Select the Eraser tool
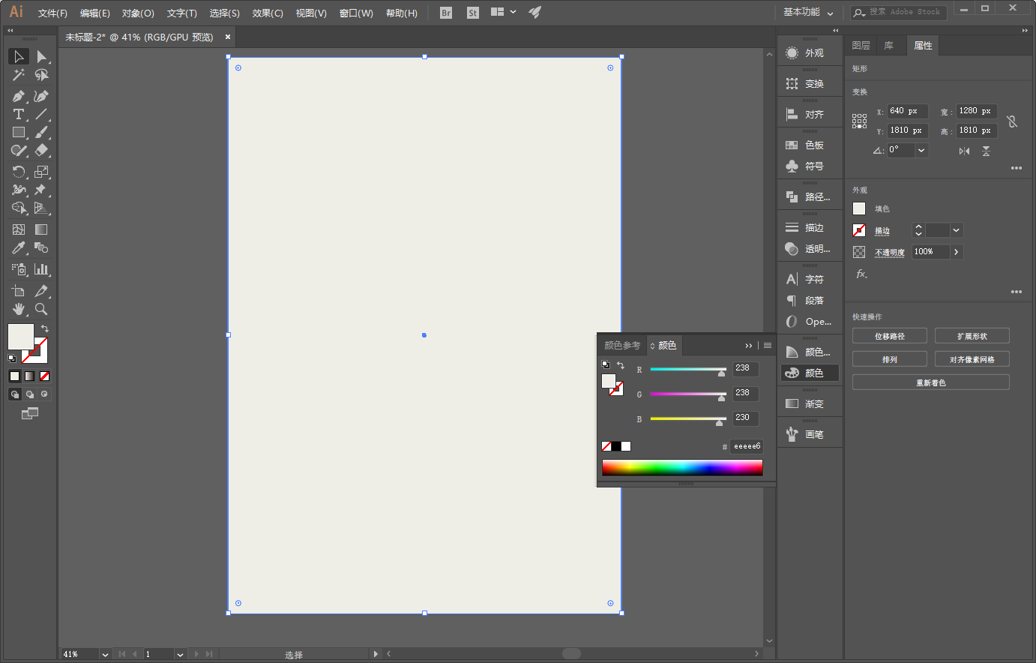 tap(41, 150)
